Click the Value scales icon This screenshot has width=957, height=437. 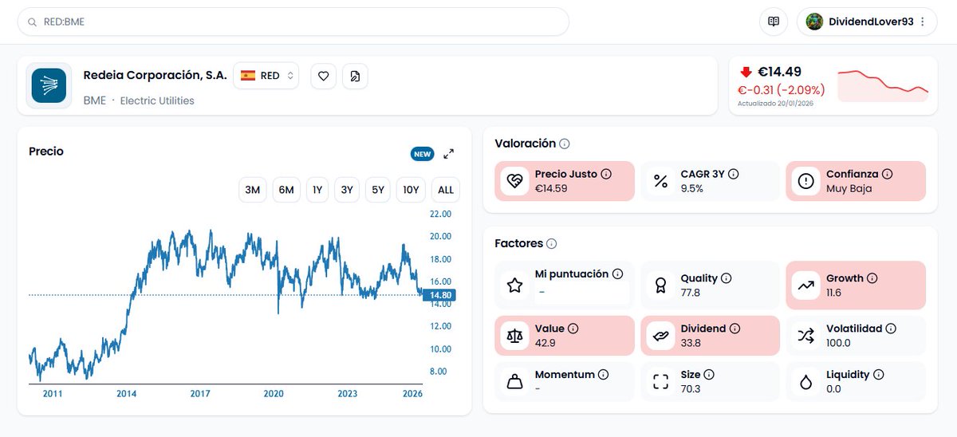(514, 336)
